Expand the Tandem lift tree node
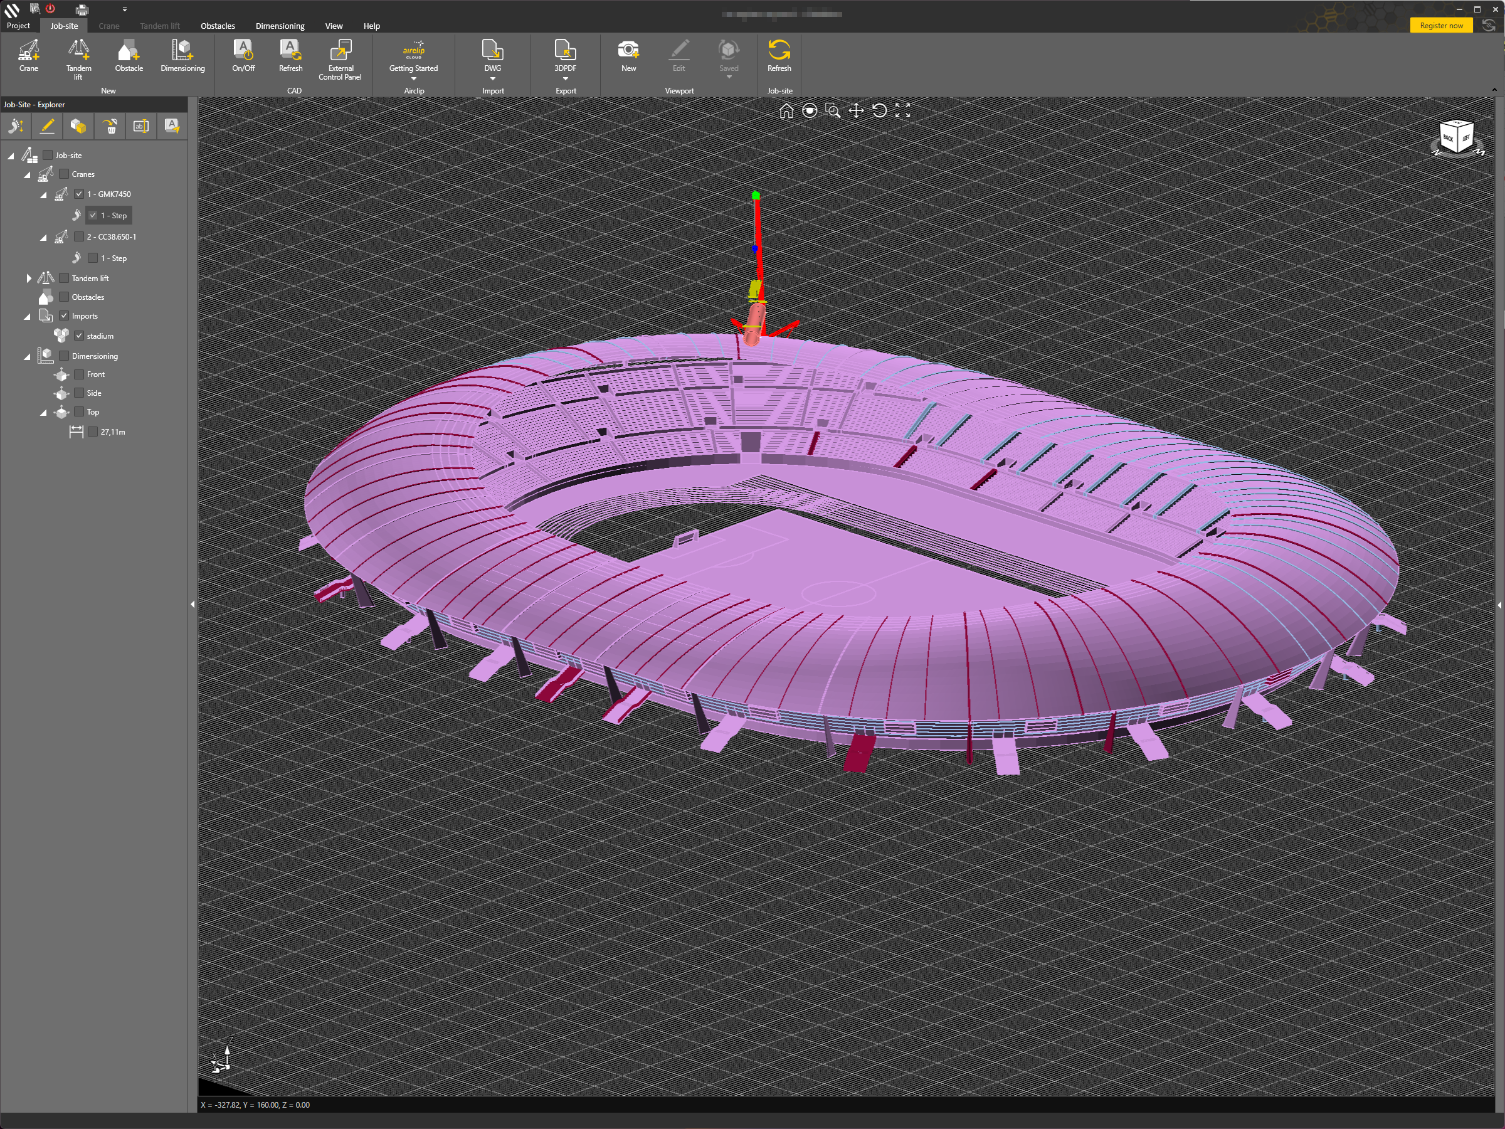The height and width of the screenshot is (1129, 1505). 29,278
